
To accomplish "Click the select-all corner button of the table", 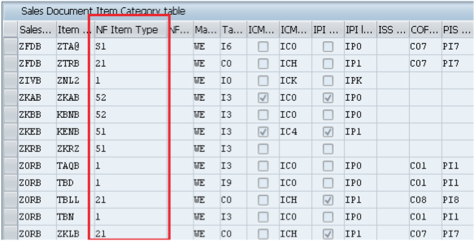I will click(x=10, y=30).
